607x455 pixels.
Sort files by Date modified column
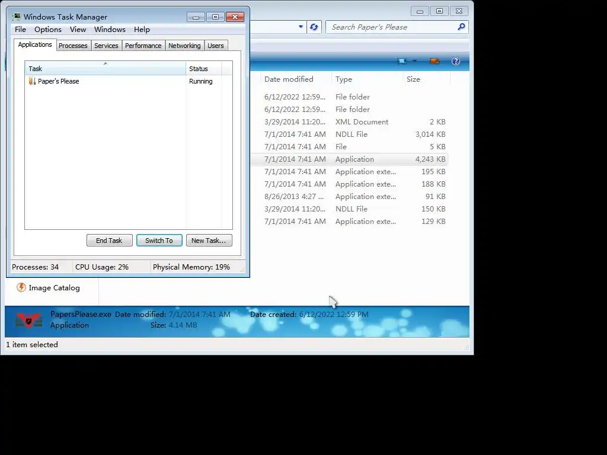pos(295,79)
